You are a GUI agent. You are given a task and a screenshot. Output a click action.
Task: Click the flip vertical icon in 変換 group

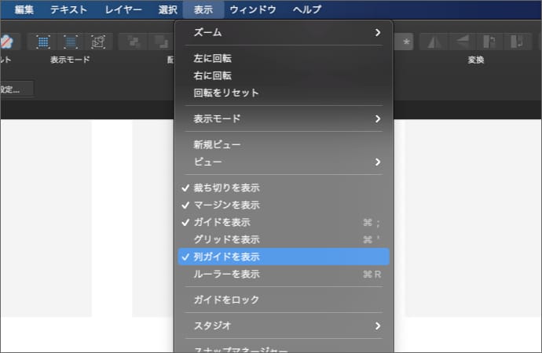[x=462, y=42]
